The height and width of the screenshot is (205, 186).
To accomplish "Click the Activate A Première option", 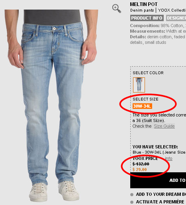I will [160, 202].
